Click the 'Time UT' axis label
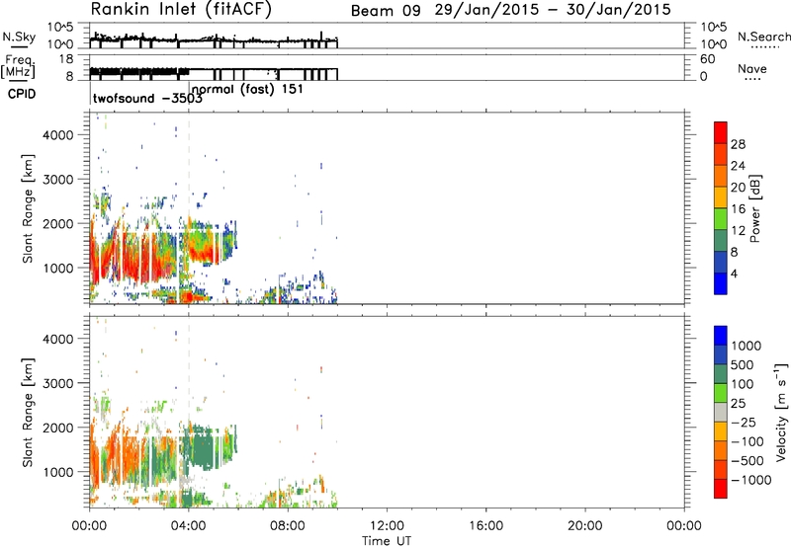 coord(387,541)
